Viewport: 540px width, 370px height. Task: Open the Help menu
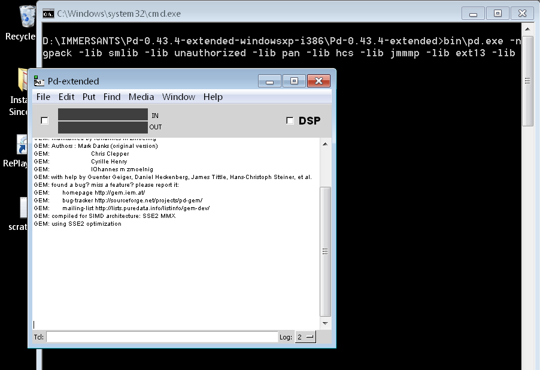pyautogui.click(x=213, y=97)
